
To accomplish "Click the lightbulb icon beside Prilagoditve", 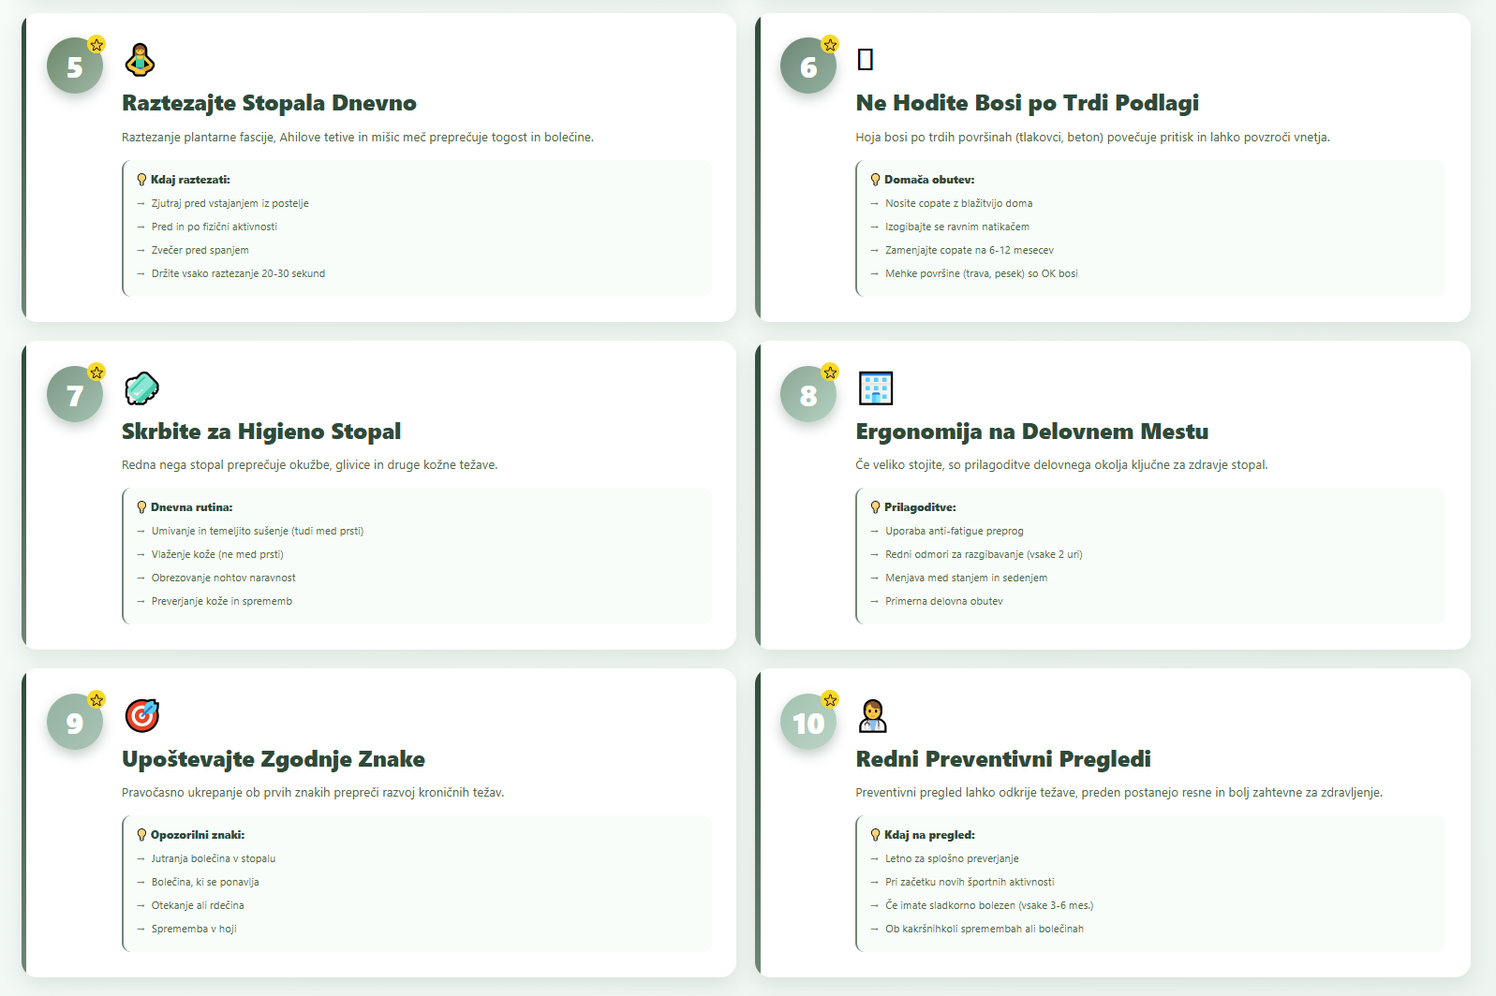I will coord(876,507).
